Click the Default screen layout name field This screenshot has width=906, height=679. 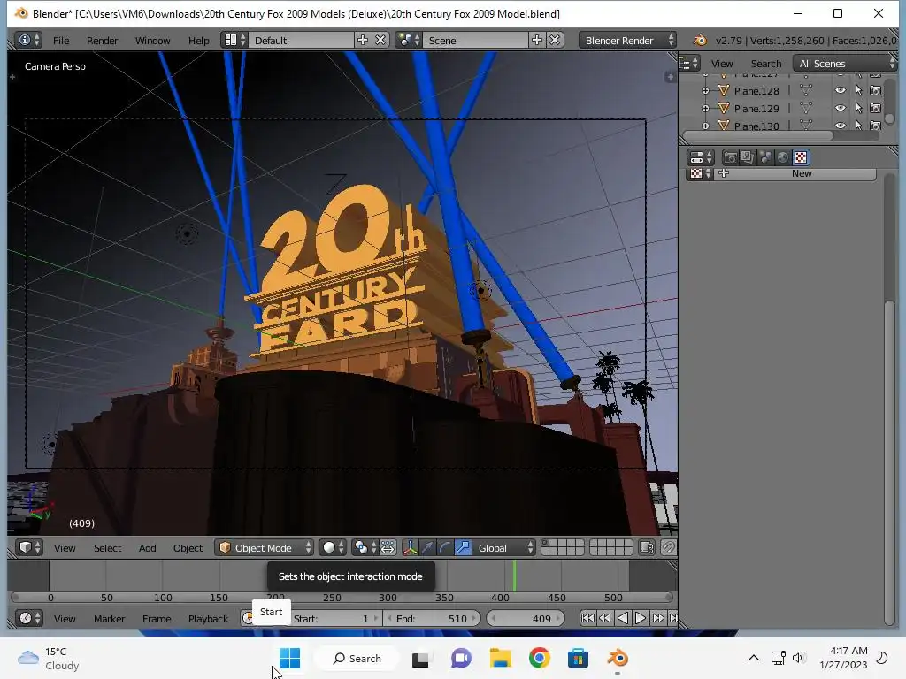pos(301,41)
